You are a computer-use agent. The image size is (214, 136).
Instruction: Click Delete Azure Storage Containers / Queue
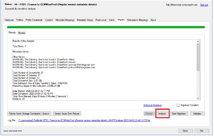tap(29, 114)
